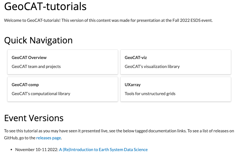This screenshot has height=155, width=237.
Task: Click 'Tools for unstructured grids' card text
Action: (150, 94)
